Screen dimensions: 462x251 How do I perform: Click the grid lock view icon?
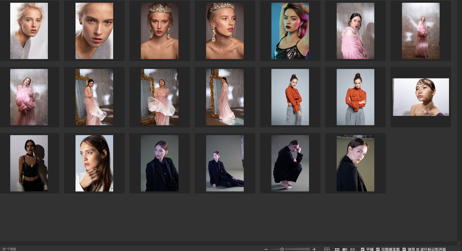(x=327, y=249)
